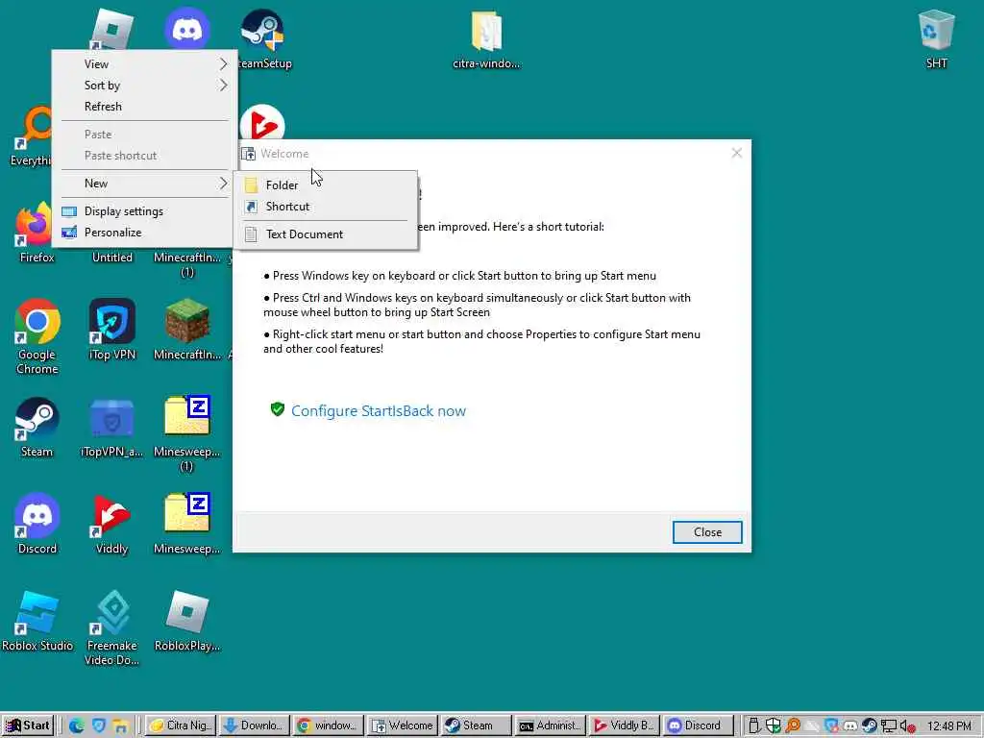Select the MinecraftIn... grass block desktop icon
984x738 pixels.
pyautogui.click(x=187, y=331)
